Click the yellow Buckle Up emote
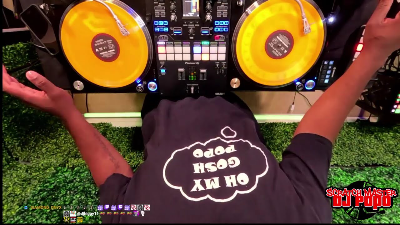Screen dimensions: 400x225 coord(80,220)
